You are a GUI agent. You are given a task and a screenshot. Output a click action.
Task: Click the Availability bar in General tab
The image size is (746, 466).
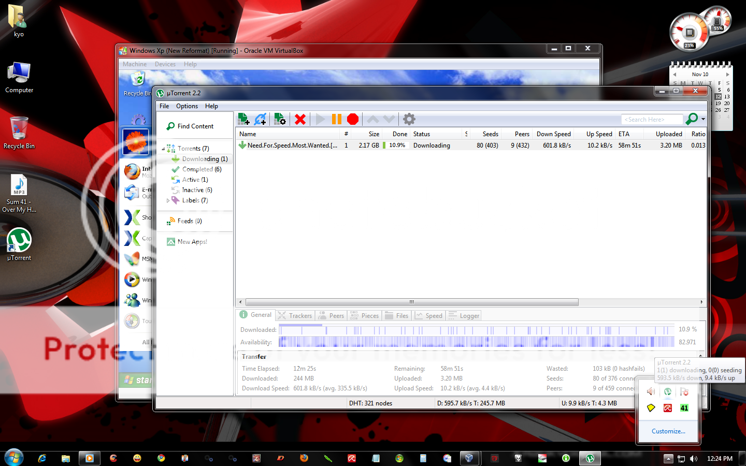(477, 342)
